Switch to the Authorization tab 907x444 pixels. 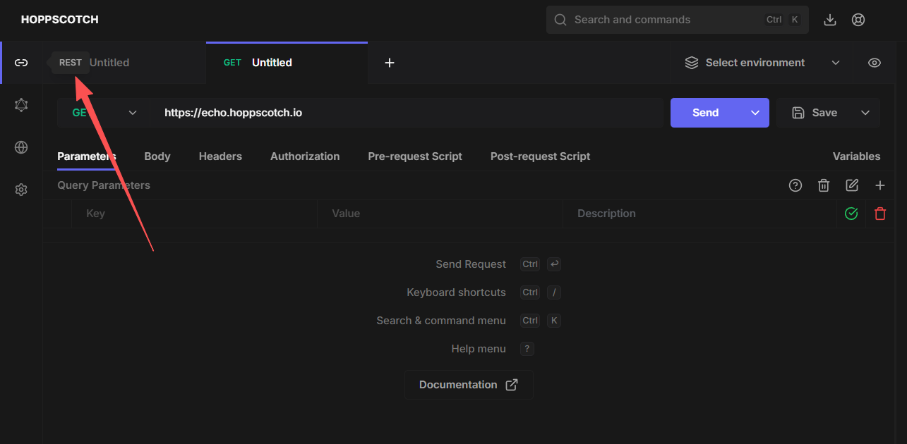(305, 156)
